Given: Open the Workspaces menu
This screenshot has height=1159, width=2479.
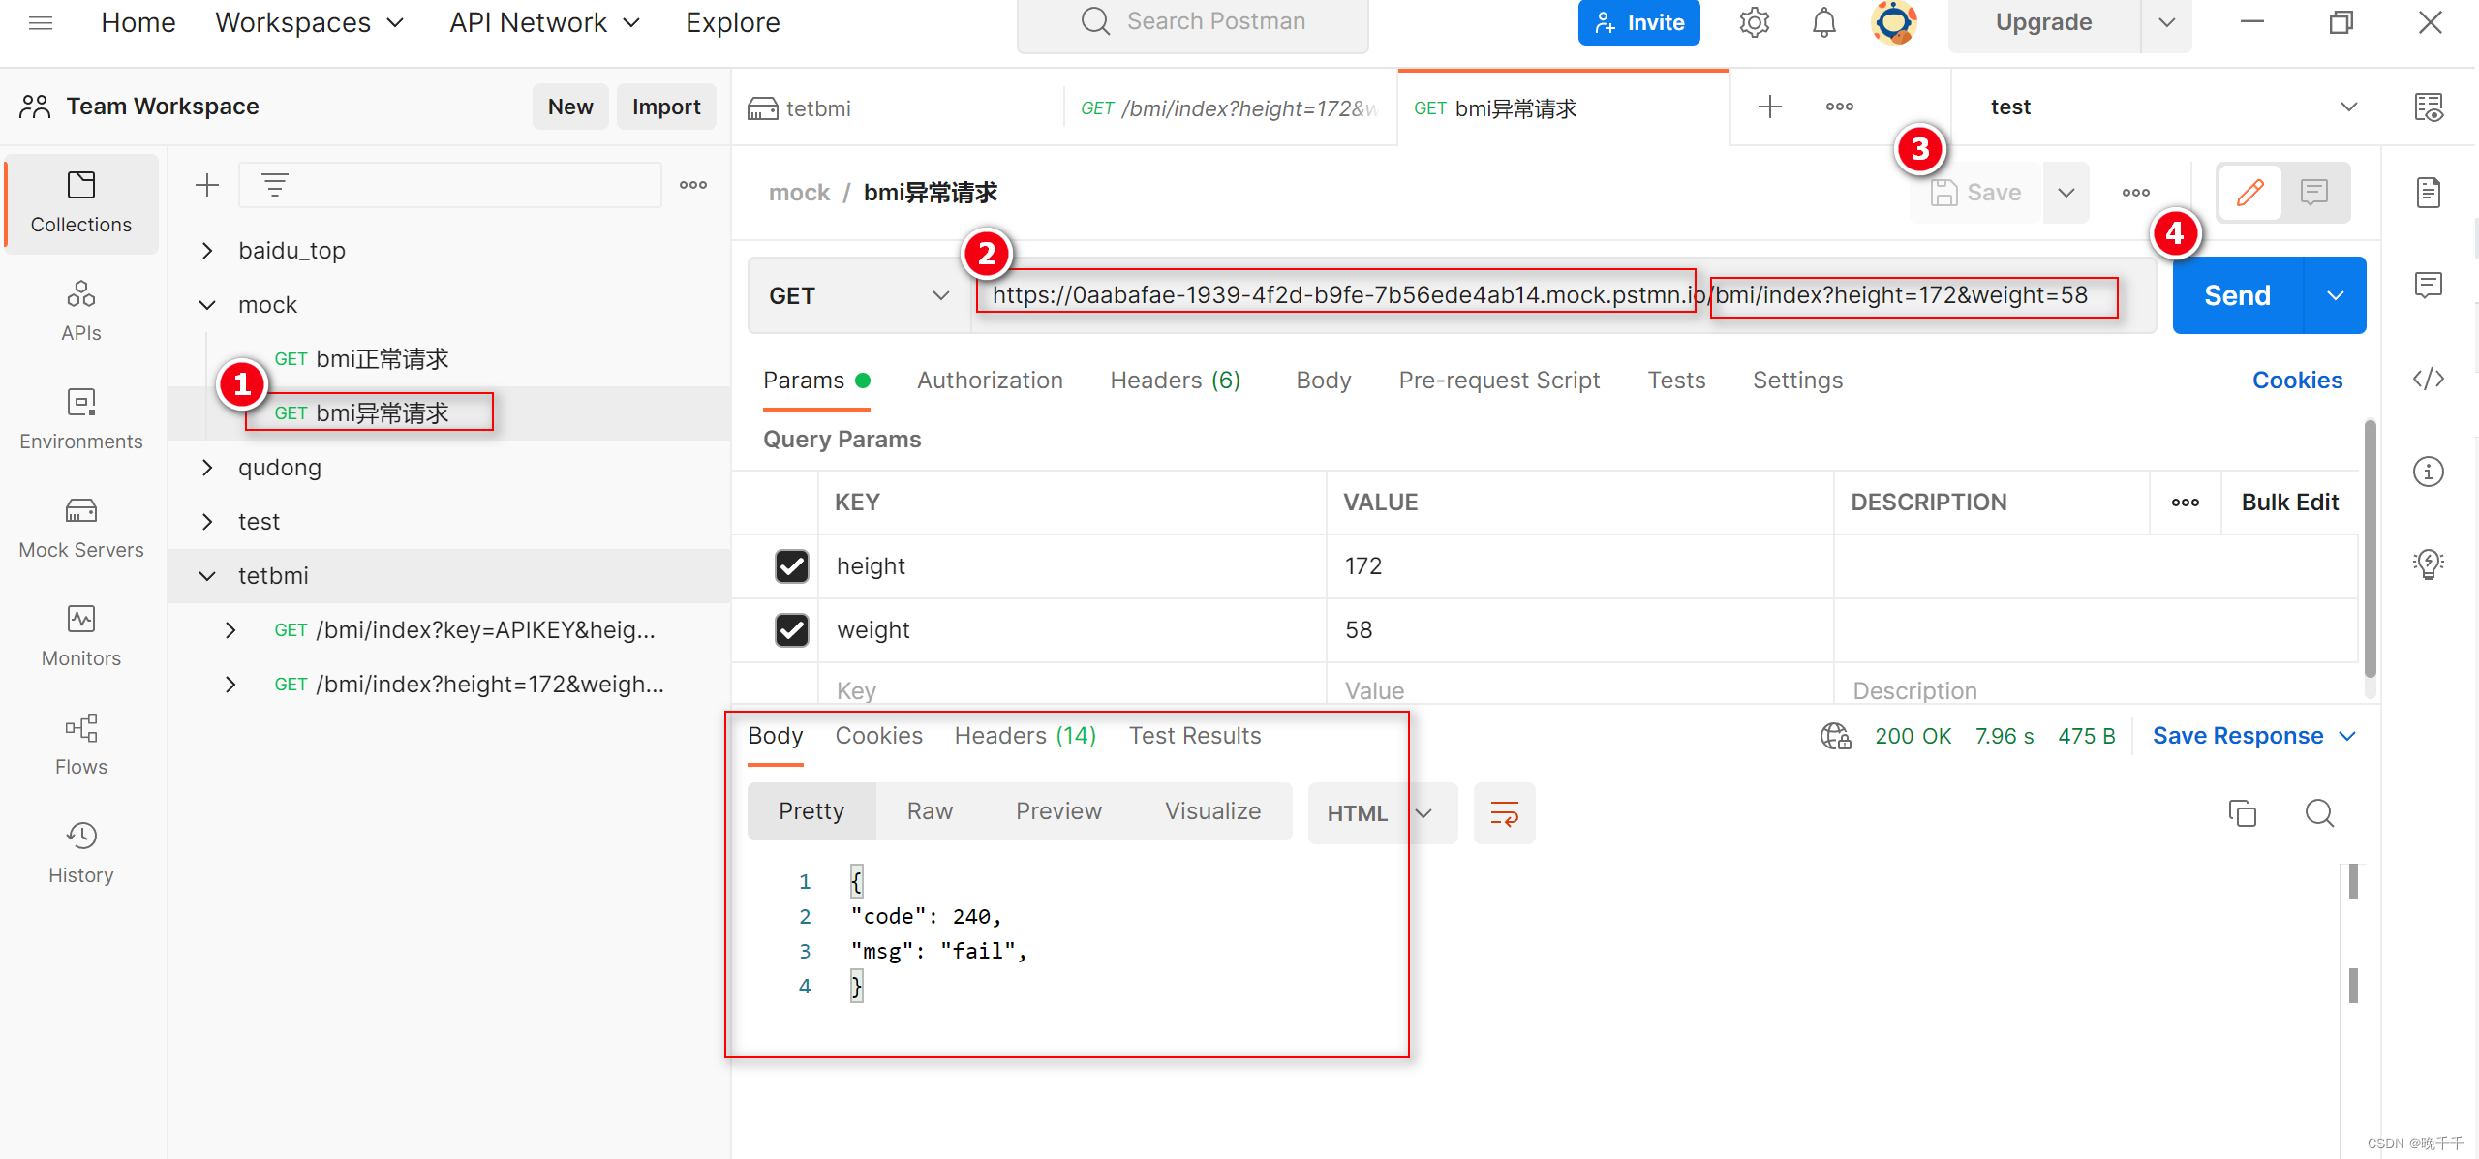Looking at the screenshot, I should pos(310,22).
